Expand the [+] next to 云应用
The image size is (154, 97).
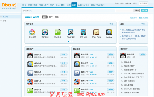click(31, 11)
